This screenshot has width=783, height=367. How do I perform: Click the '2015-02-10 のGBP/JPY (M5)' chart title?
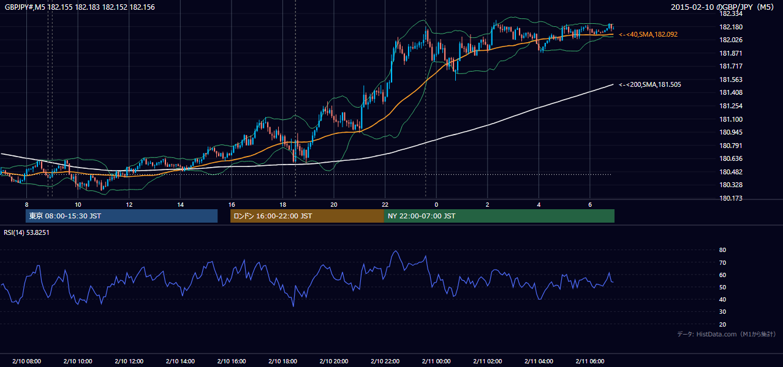click(x=723, y=7)
